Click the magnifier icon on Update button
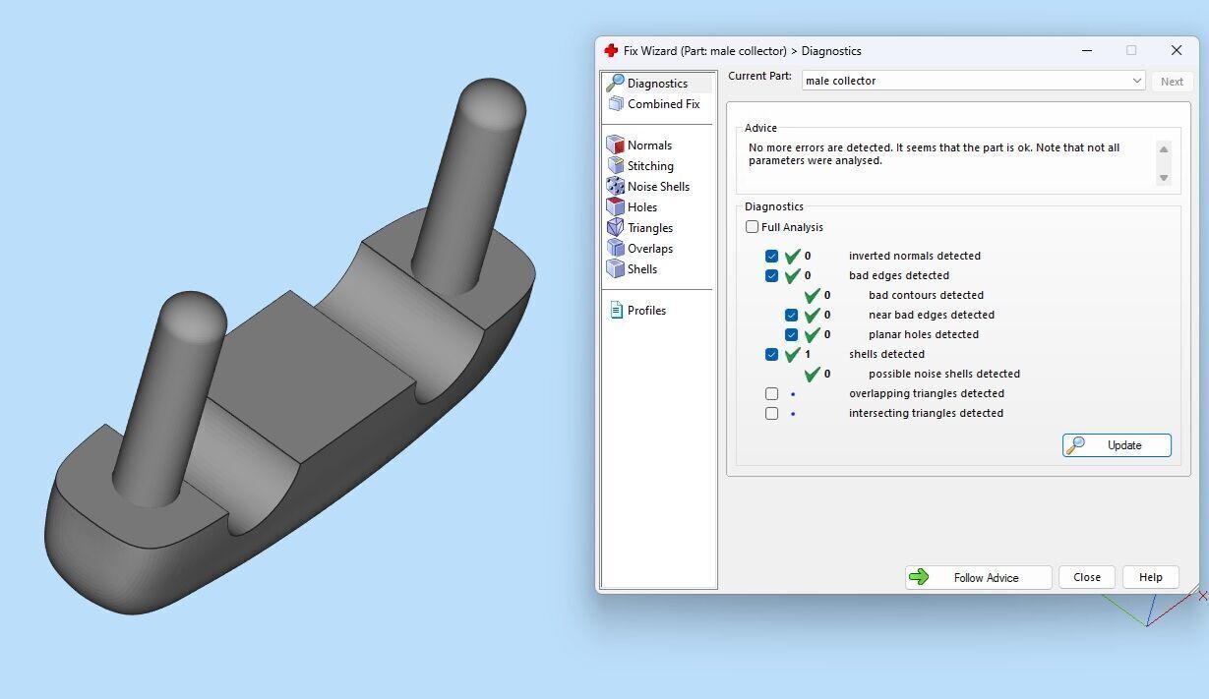This screenshot has width=1209, height=699. tap(1076, 444)
